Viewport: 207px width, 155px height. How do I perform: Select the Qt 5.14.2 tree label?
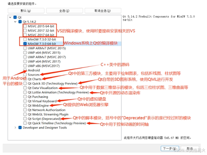(29, 22)
